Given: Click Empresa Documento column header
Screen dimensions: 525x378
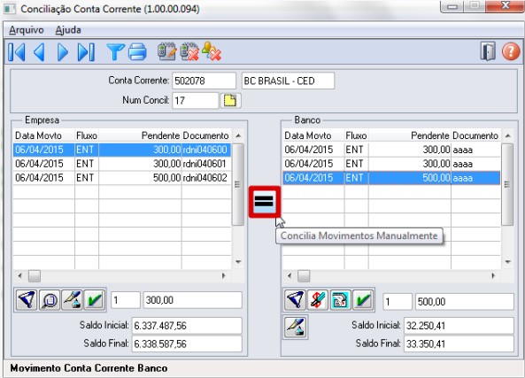Looking at the screenshot, I should [x=206, y=135].
